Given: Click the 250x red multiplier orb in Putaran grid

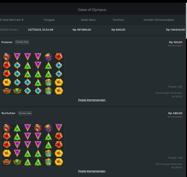Looking at the screenshot, I should pos(7,91).
